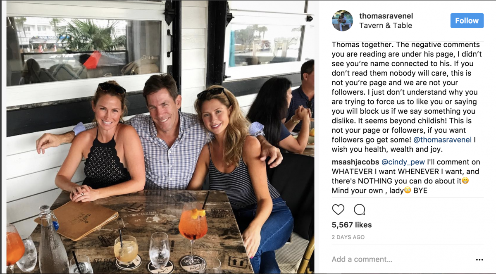Click the "2 DAYS AGO" timestamp
Viewport: 496px width, 274px height.
coord(348,238)
